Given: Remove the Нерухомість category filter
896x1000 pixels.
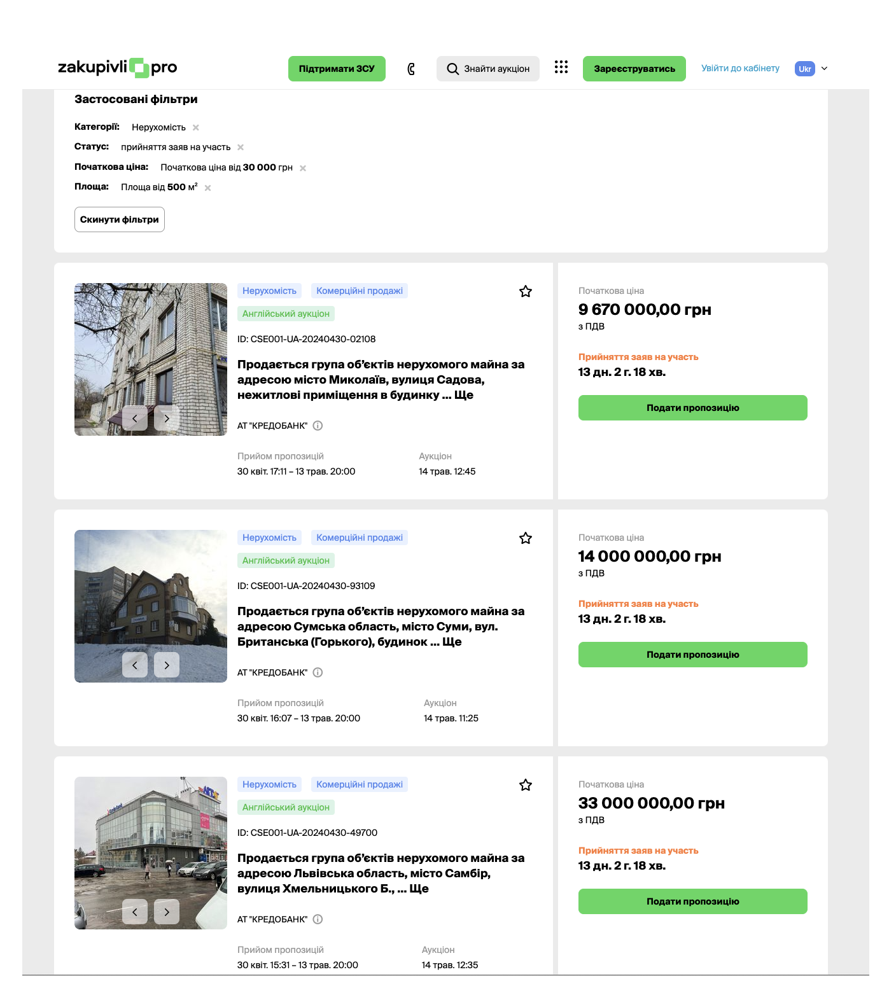Looking at the screenshot, I should point(196,128).
